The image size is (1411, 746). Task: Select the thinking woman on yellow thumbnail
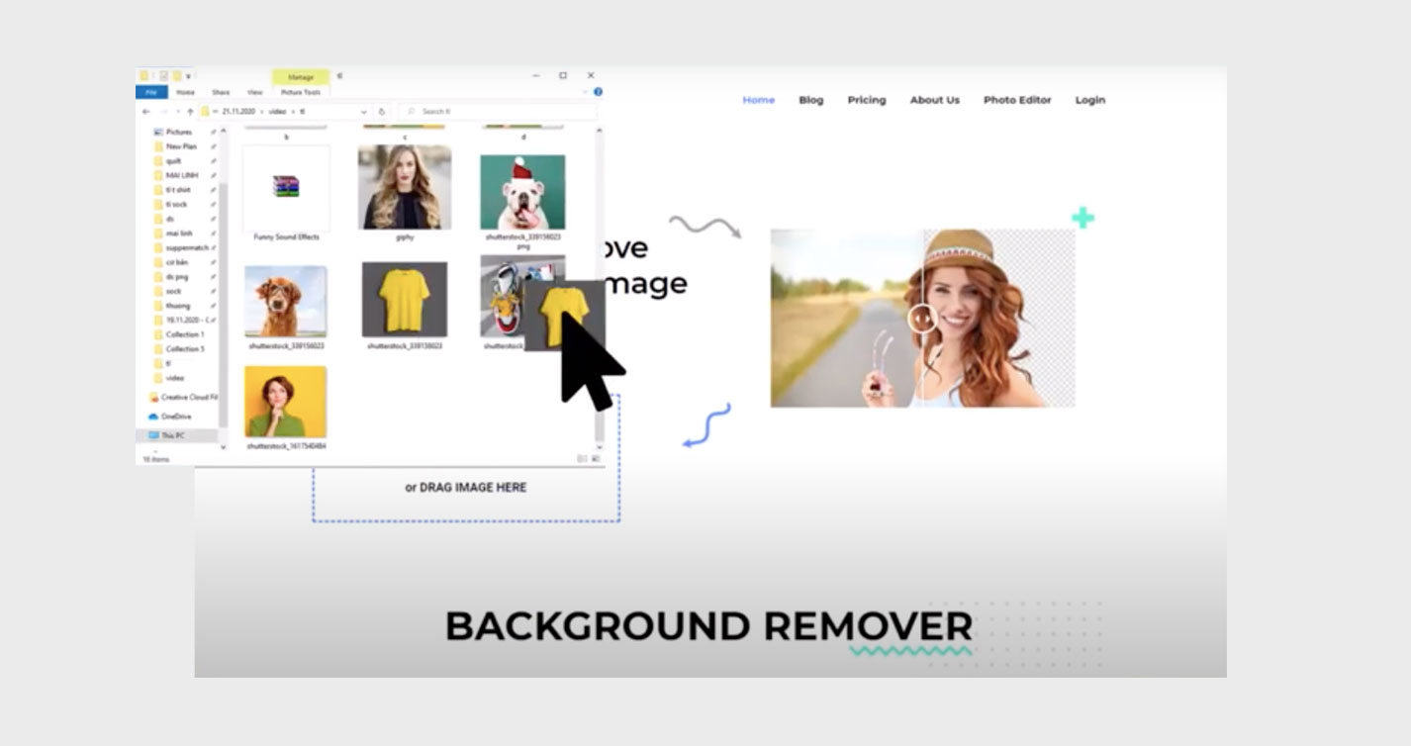click(286, 403)
